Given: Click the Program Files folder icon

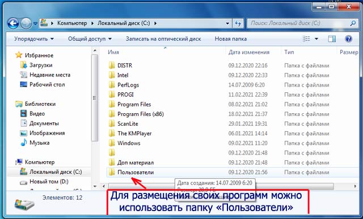Looking at the screenshot, I should click(112, 104).
